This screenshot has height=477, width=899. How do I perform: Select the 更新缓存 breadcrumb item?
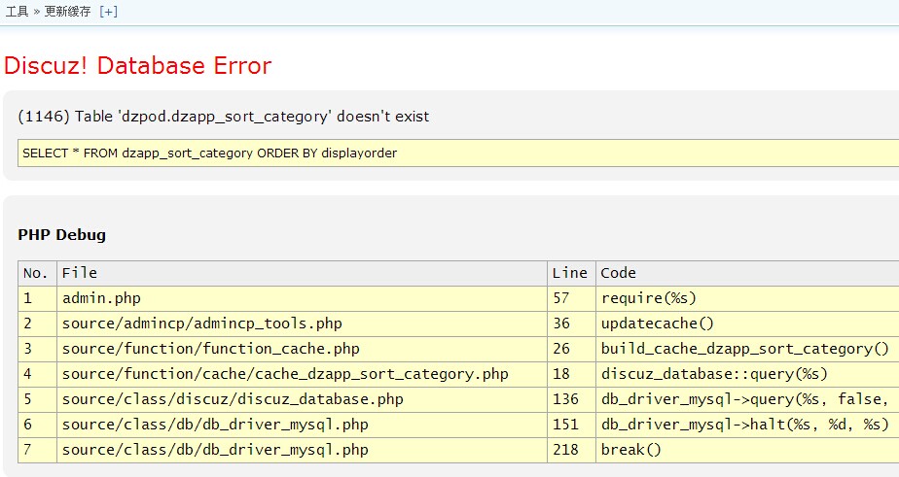tap(67, 12)
